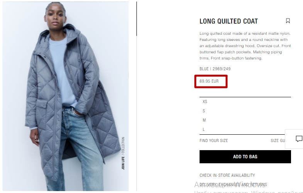
Task: Select size L
Action: [245, 129]
